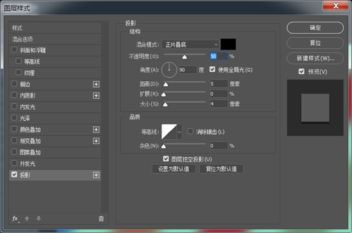Click the 确定 button

(315, 28)
